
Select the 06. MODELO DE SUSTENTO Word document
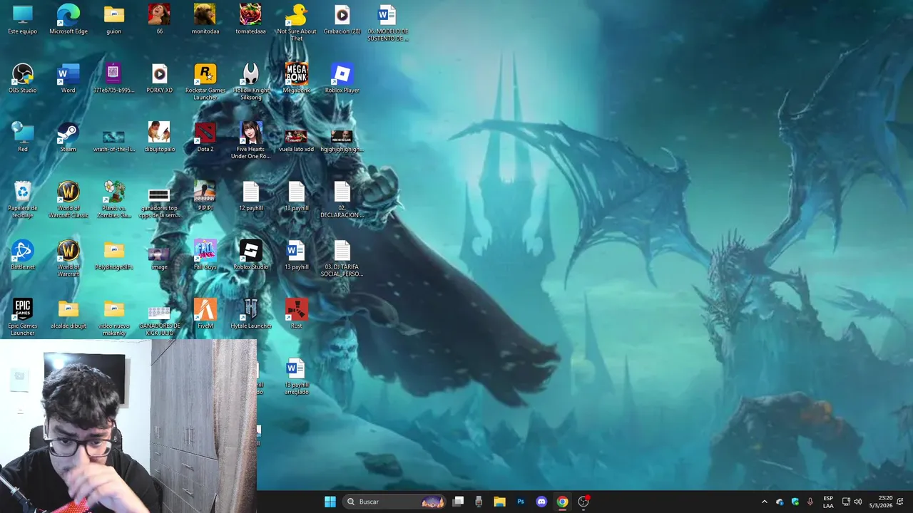point(387,23)
